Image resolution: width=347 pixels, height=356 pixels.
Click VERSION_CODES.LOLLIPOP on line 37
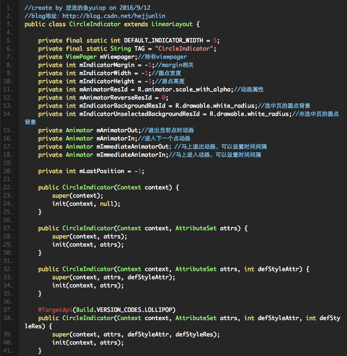click(x=134, y=310)
